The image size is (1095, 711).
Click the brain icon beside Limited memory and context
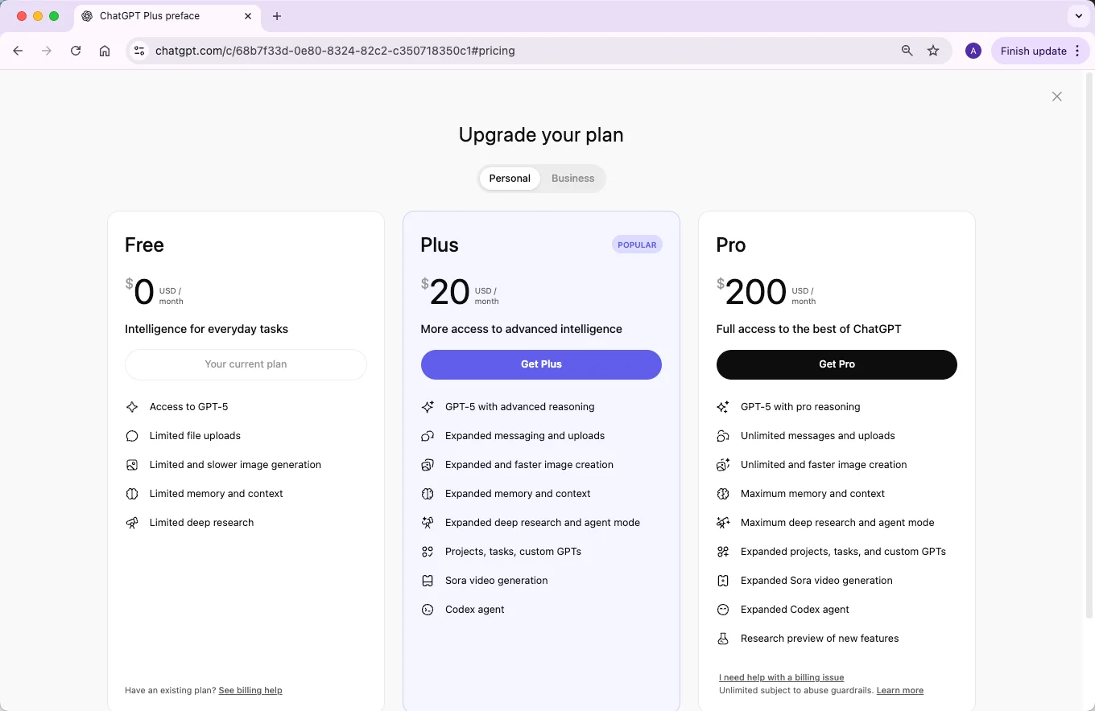(x=132, y=494)
